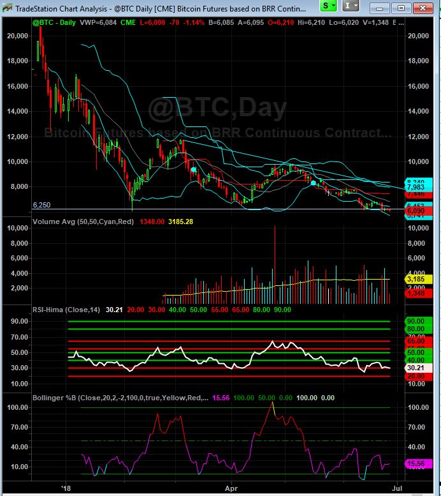This screenshot has height=496, width=441.
Task: Click the 6,250 horizontal line label
Action: point(41,205)
